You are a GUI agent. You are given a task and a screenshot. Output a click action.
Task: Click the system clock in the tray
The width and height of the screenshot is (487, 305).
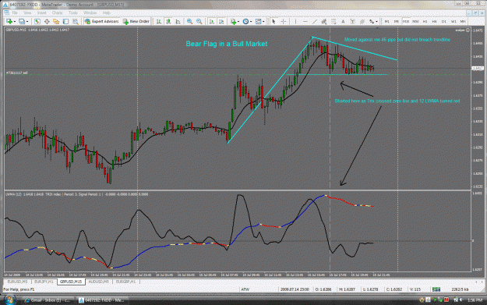(x=475, y=300)
